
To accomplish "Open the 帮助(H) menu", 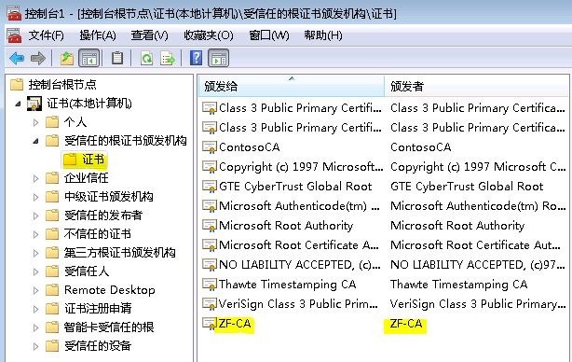I will [x=323, y=35].
